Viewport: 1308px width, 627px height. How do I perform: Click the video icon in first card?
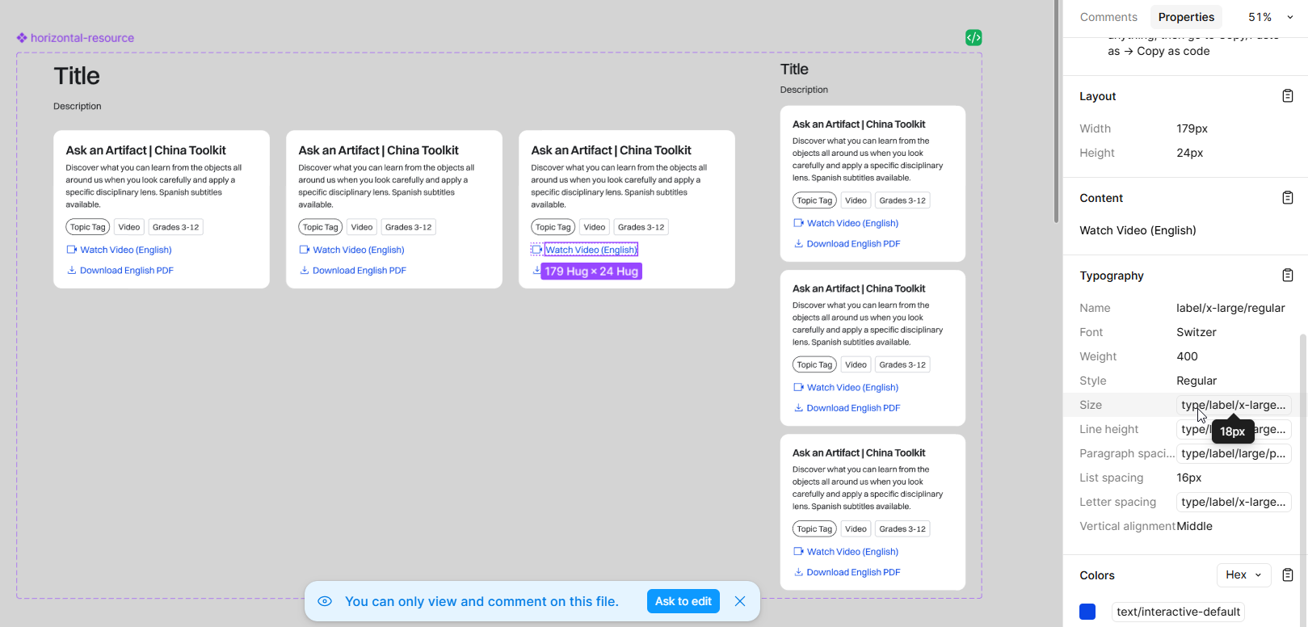click(x=72, y=250)
